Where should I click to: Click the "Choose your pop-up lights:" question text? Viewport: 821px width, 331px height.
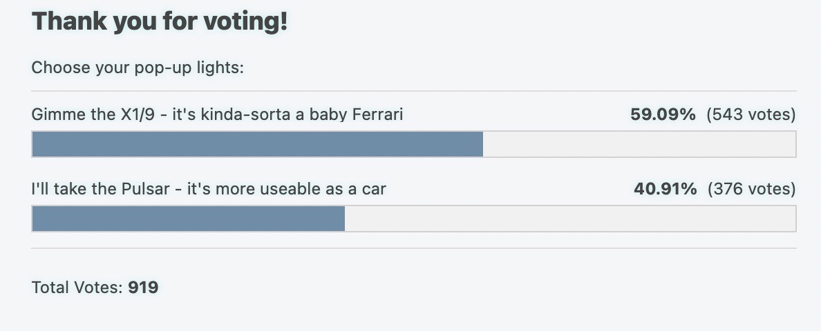[139, 68]
